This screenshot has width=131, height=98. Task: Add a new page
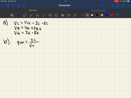tap(118, 5)
